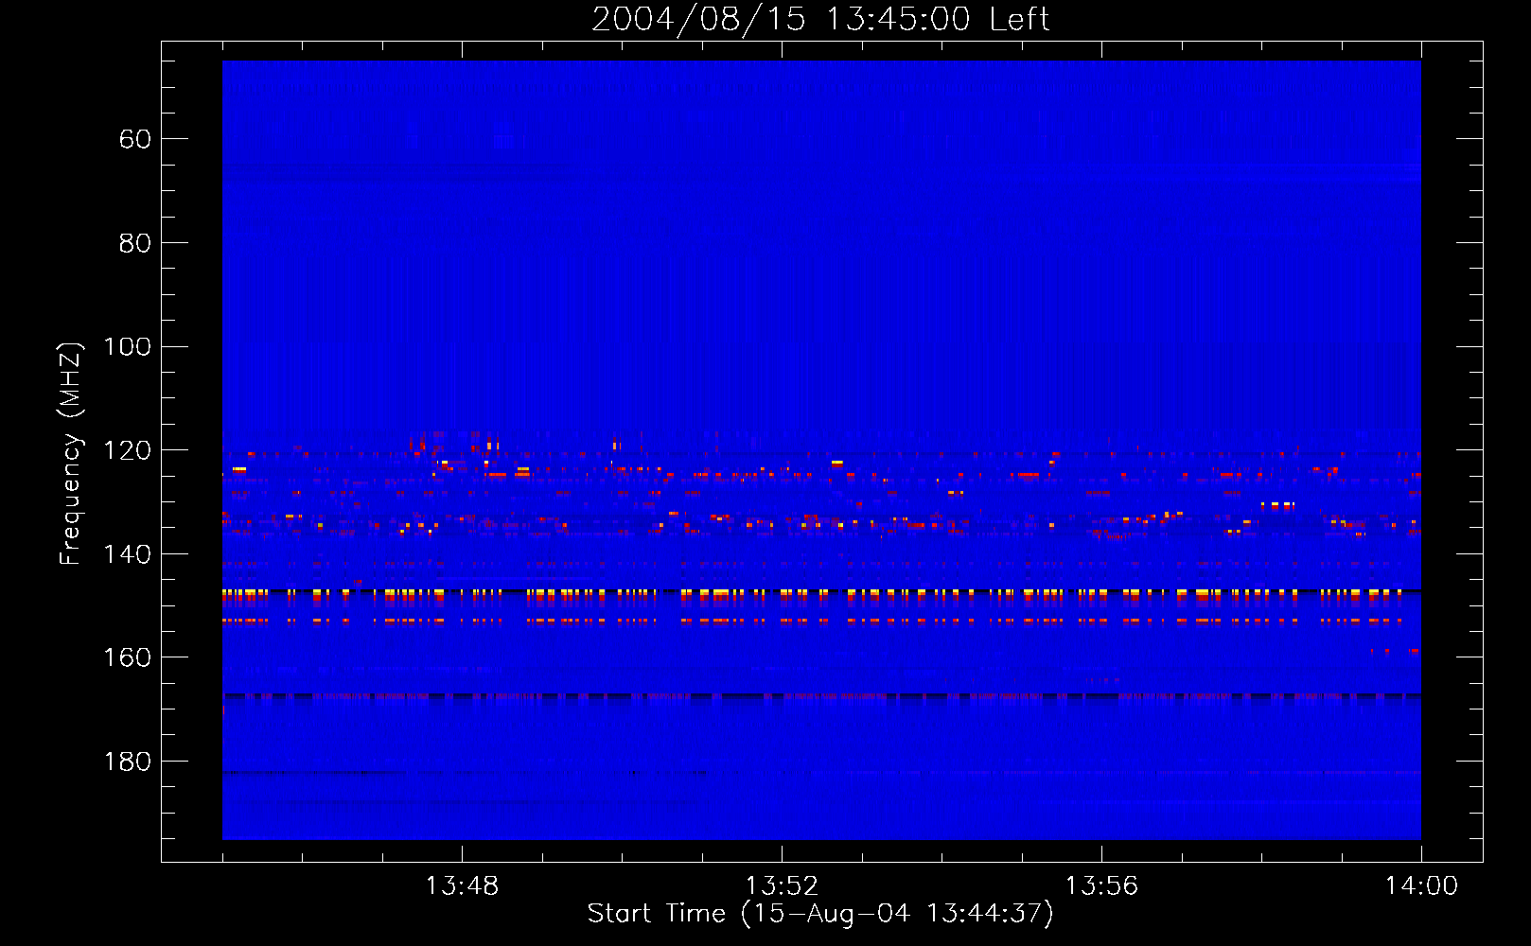Click the 120 MHz frequency tick label
1531x946 pixels.
(127, 450)
